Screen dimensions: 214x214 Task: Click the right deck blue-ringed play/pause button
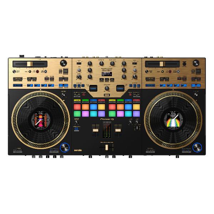click(197, 147)
